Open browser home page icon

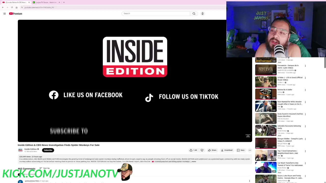tap(17, 7)
